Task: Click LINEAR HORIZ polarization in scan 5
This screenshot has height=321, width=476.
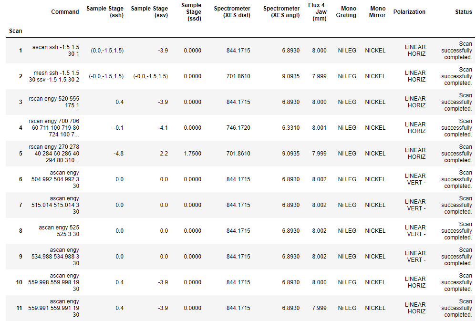Action: (415, 154)
